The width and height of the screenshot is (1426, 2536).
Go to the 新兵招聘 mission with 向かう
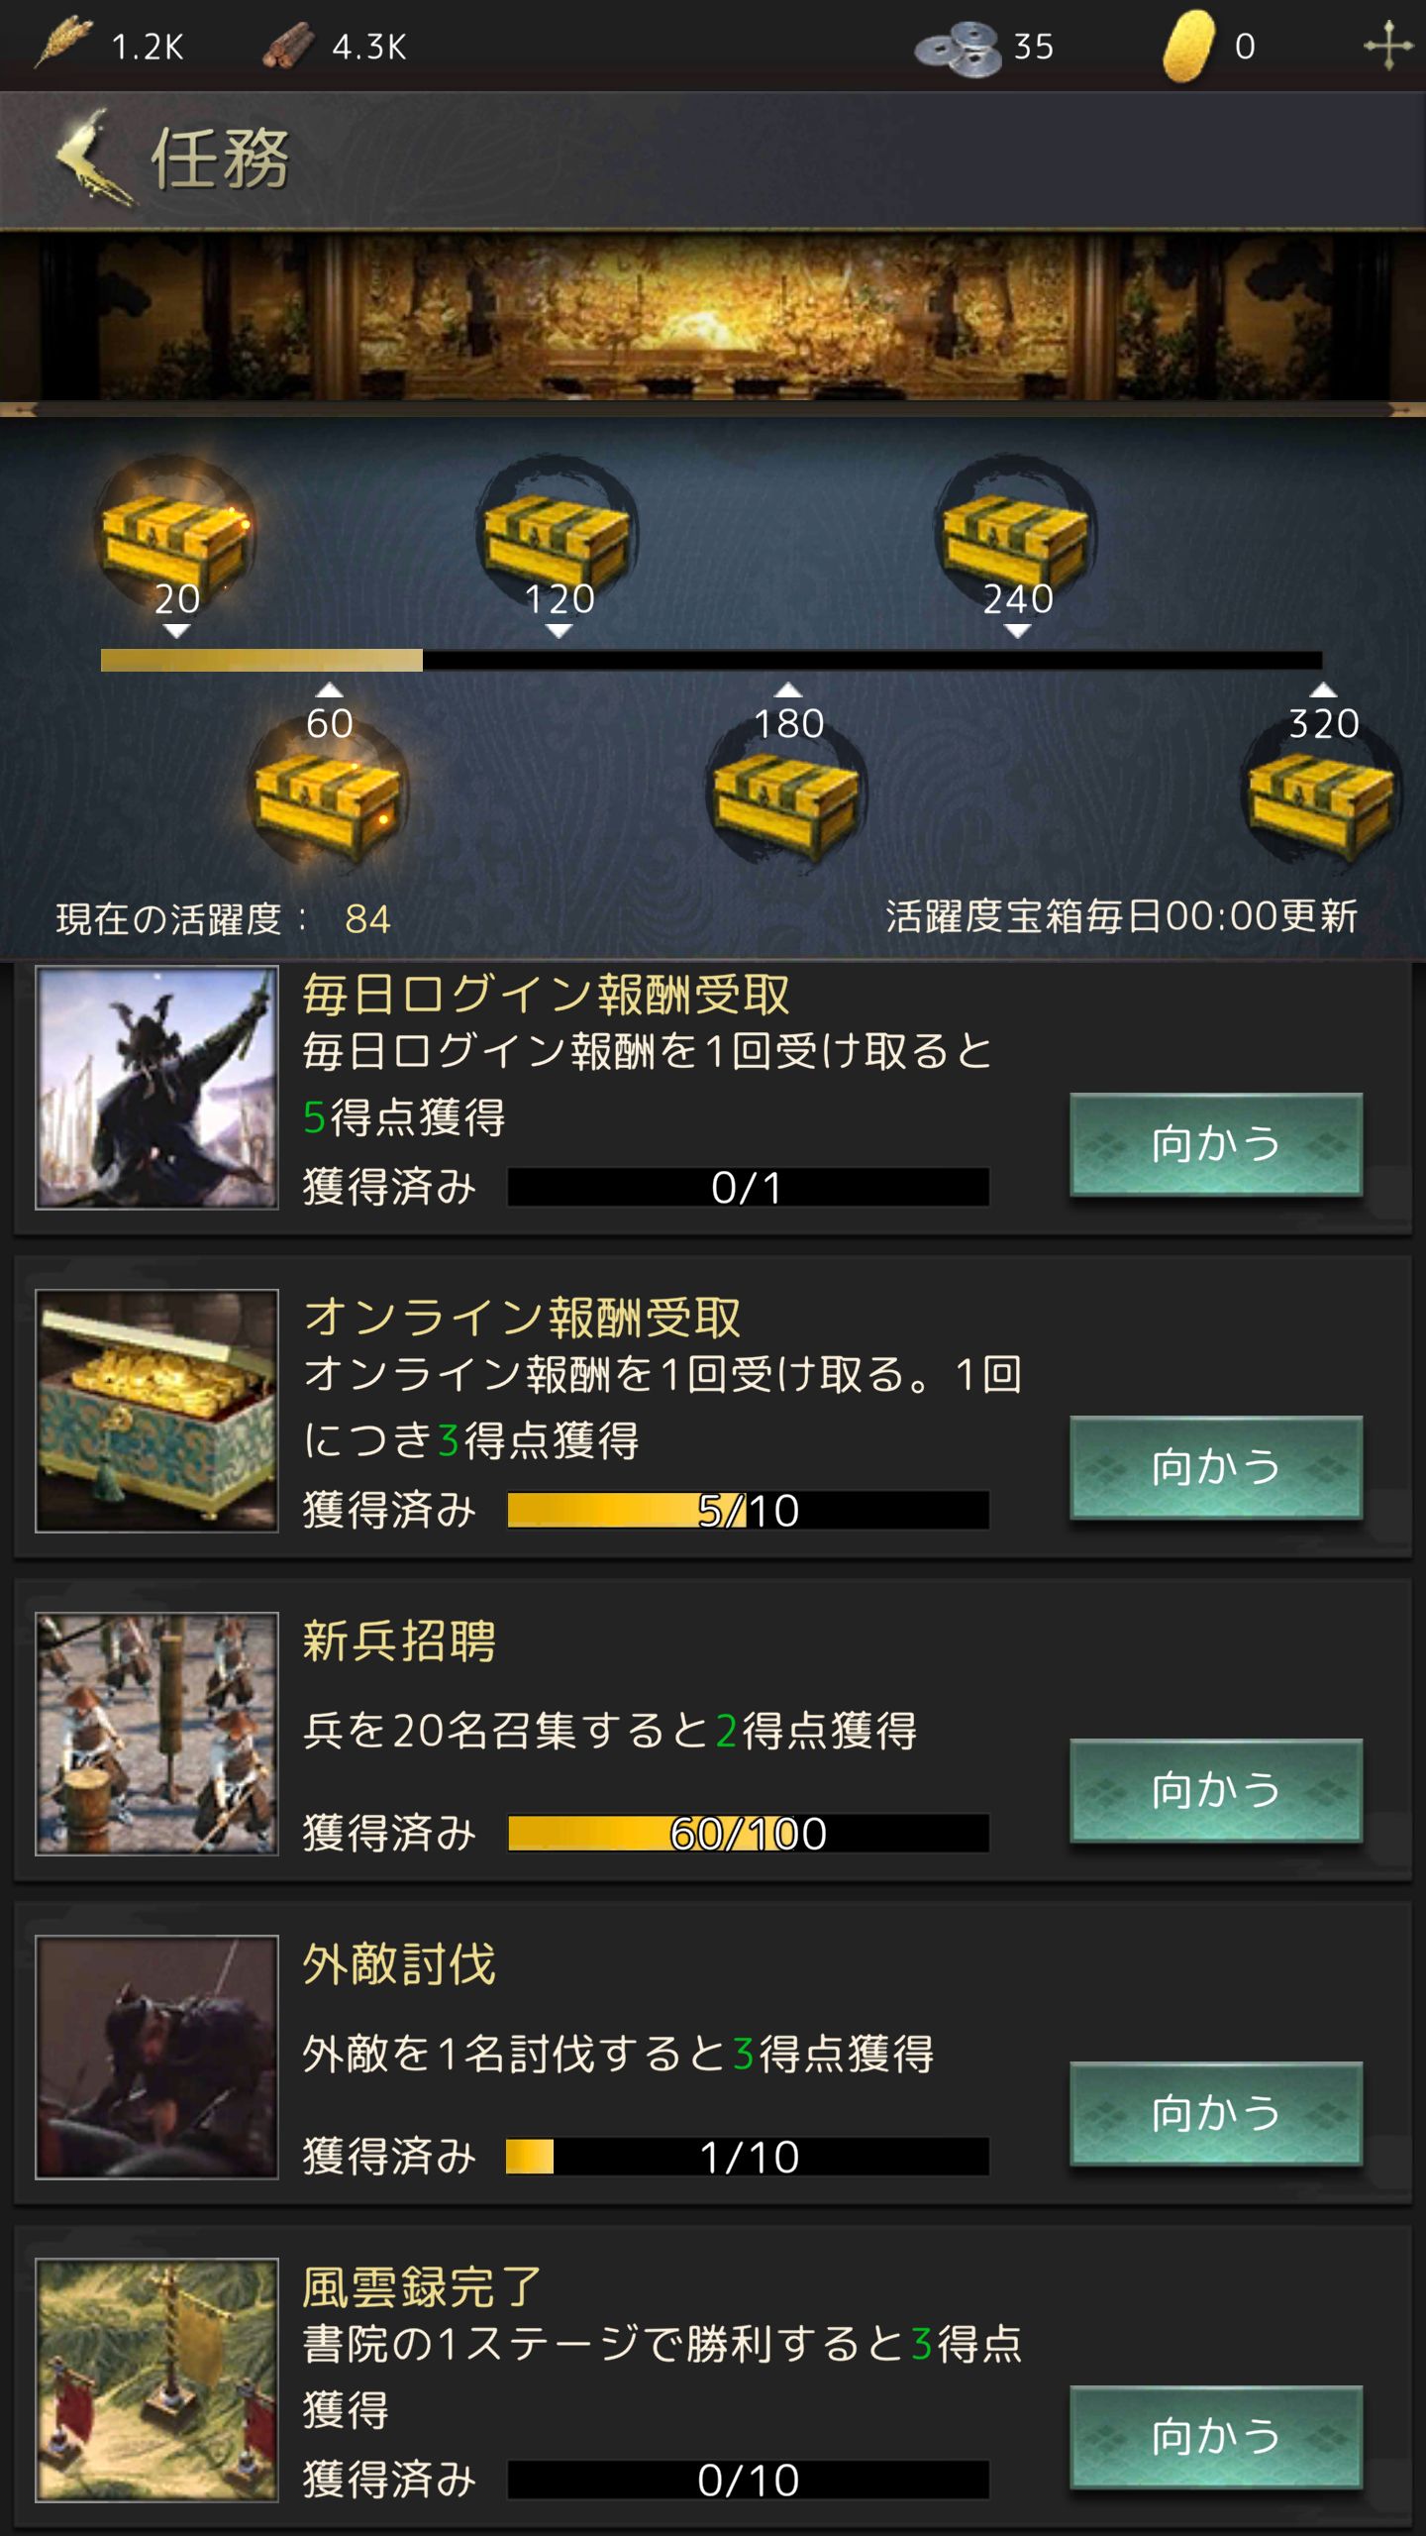(1216, 1790)
